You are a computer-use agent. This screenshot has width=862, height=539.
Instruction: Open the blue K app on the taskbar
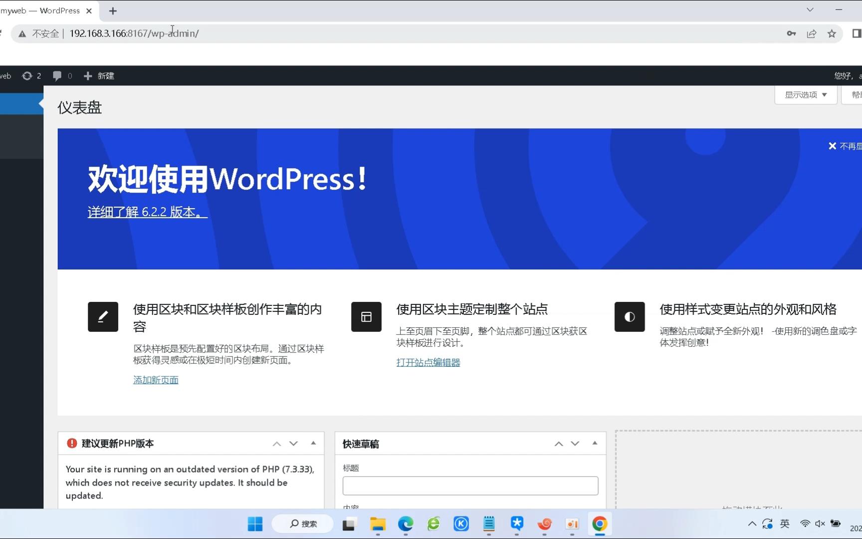tap(461, 524)
